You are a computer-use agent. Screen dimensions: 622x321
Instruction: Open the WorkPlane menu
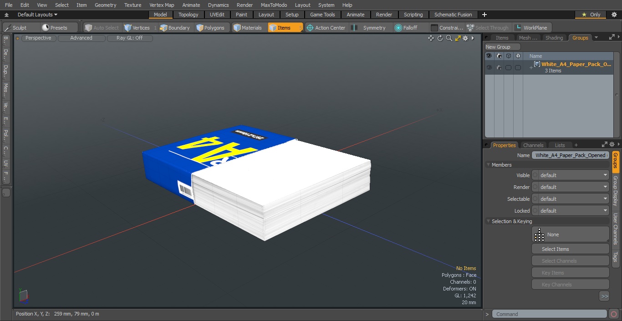(532, 28)
